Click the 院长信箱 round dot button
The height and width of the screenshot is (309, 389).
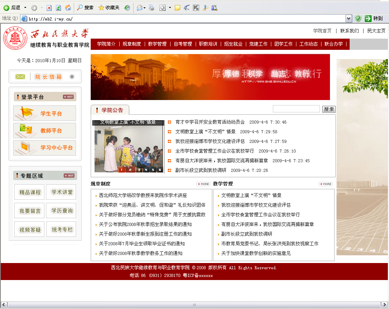(72, 76)
